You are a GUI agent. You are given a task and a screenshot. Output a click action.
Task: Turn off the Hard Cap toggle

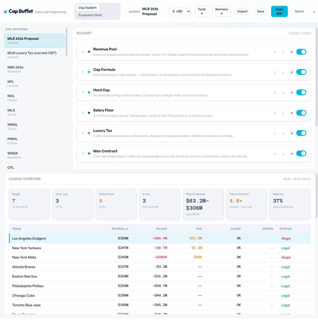[x=301, y=92]
